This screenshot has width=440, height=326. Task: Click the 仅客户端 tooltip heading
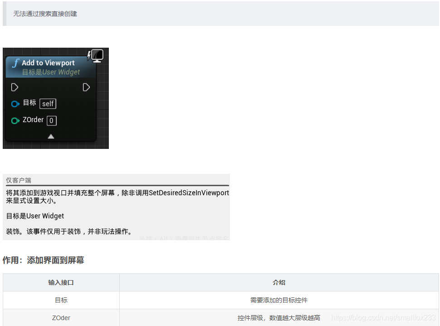(x=19, y=180)
